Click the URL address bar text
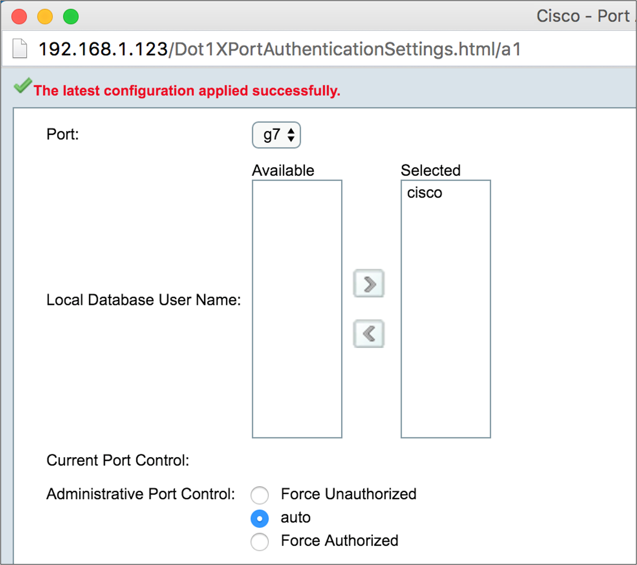Viewport: 637px width, 565px height. click(280, 49)
